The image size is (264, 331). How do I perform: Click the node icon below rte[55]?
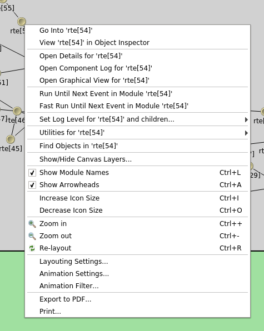click(x=22, y=22)
